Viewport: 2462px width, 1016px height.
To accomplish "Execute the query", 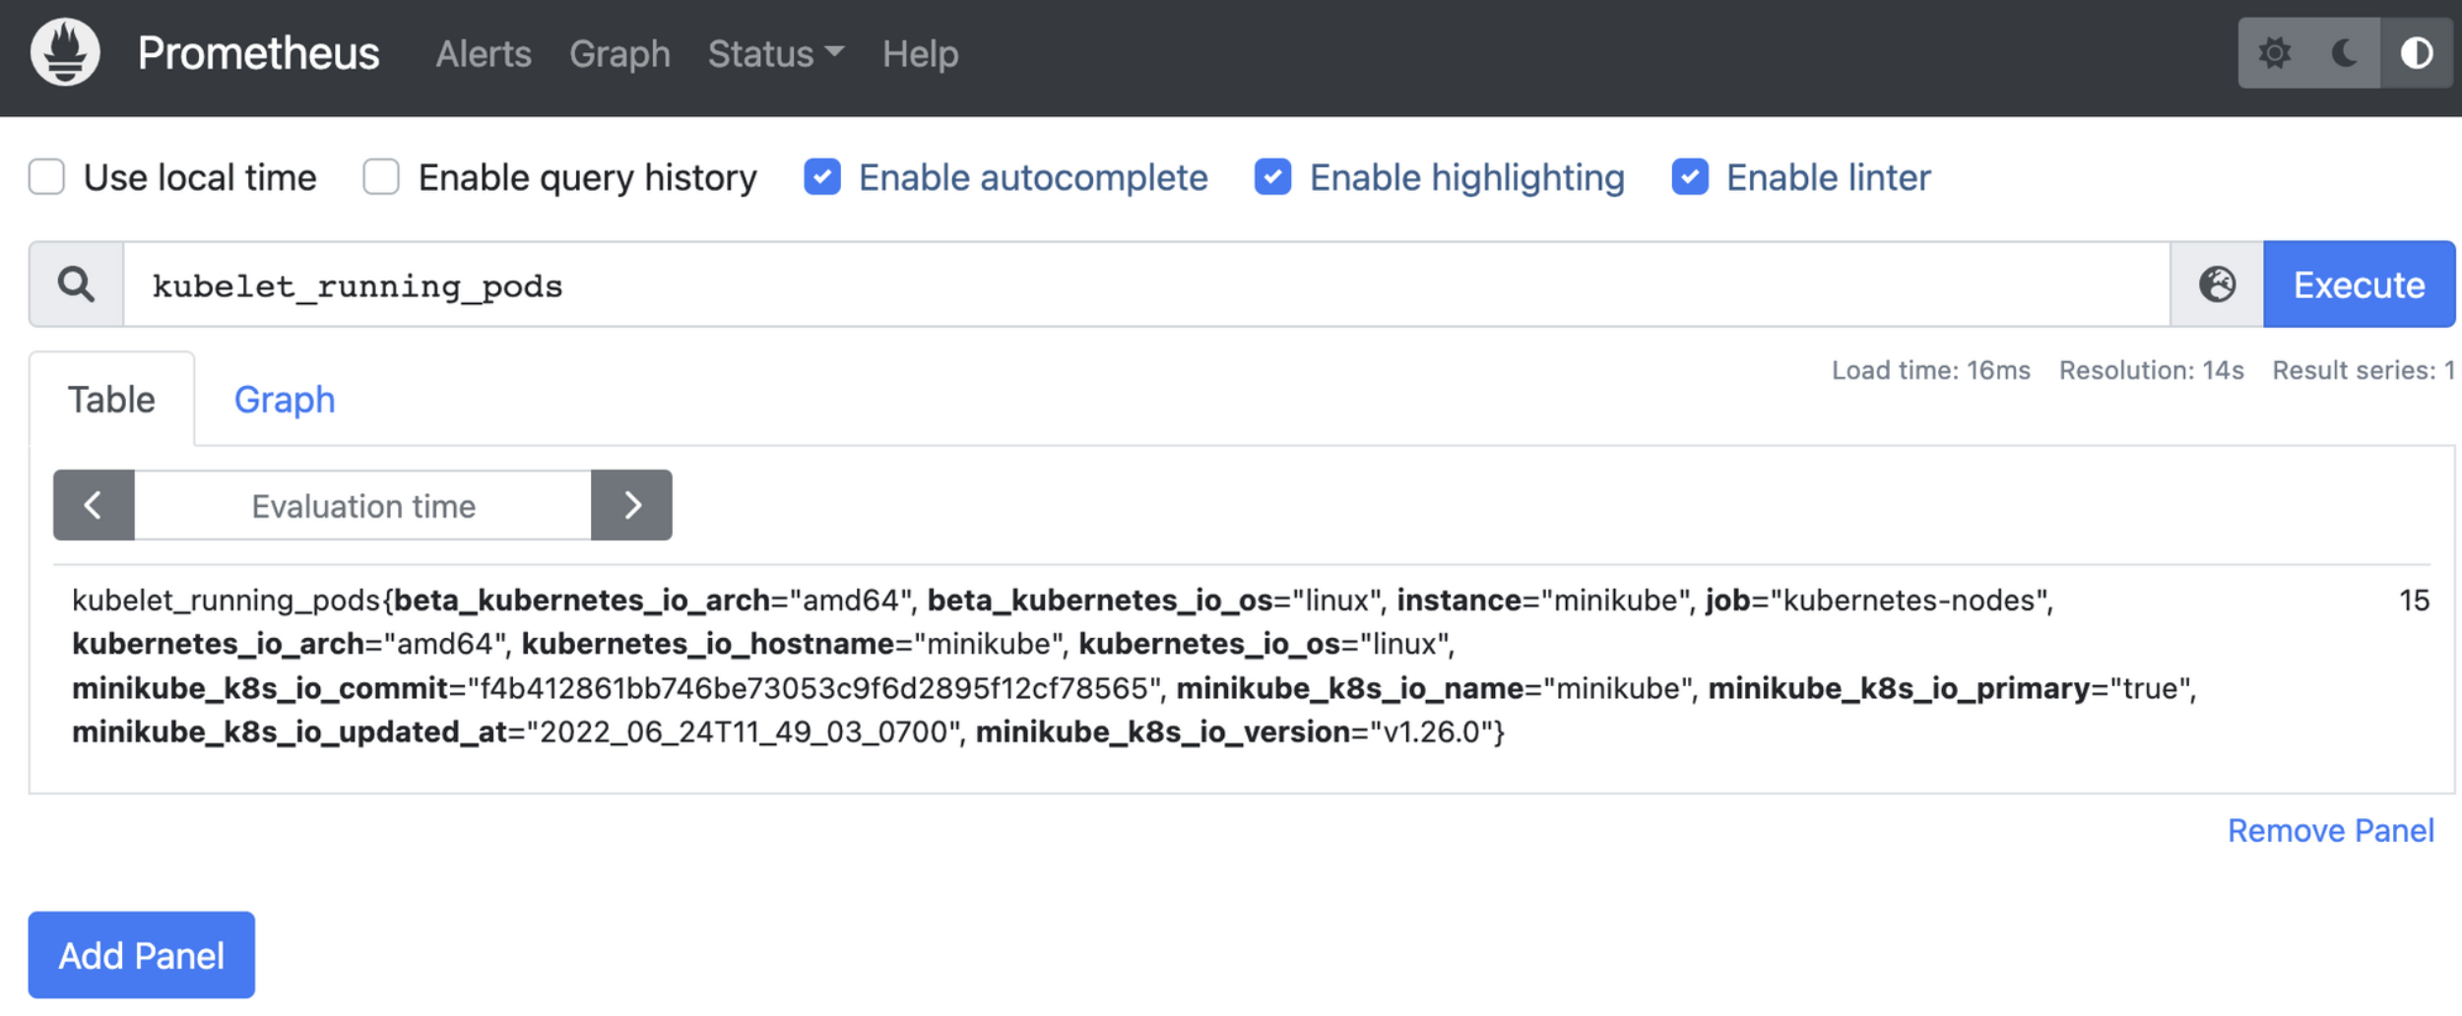I will coord(2359,285).
